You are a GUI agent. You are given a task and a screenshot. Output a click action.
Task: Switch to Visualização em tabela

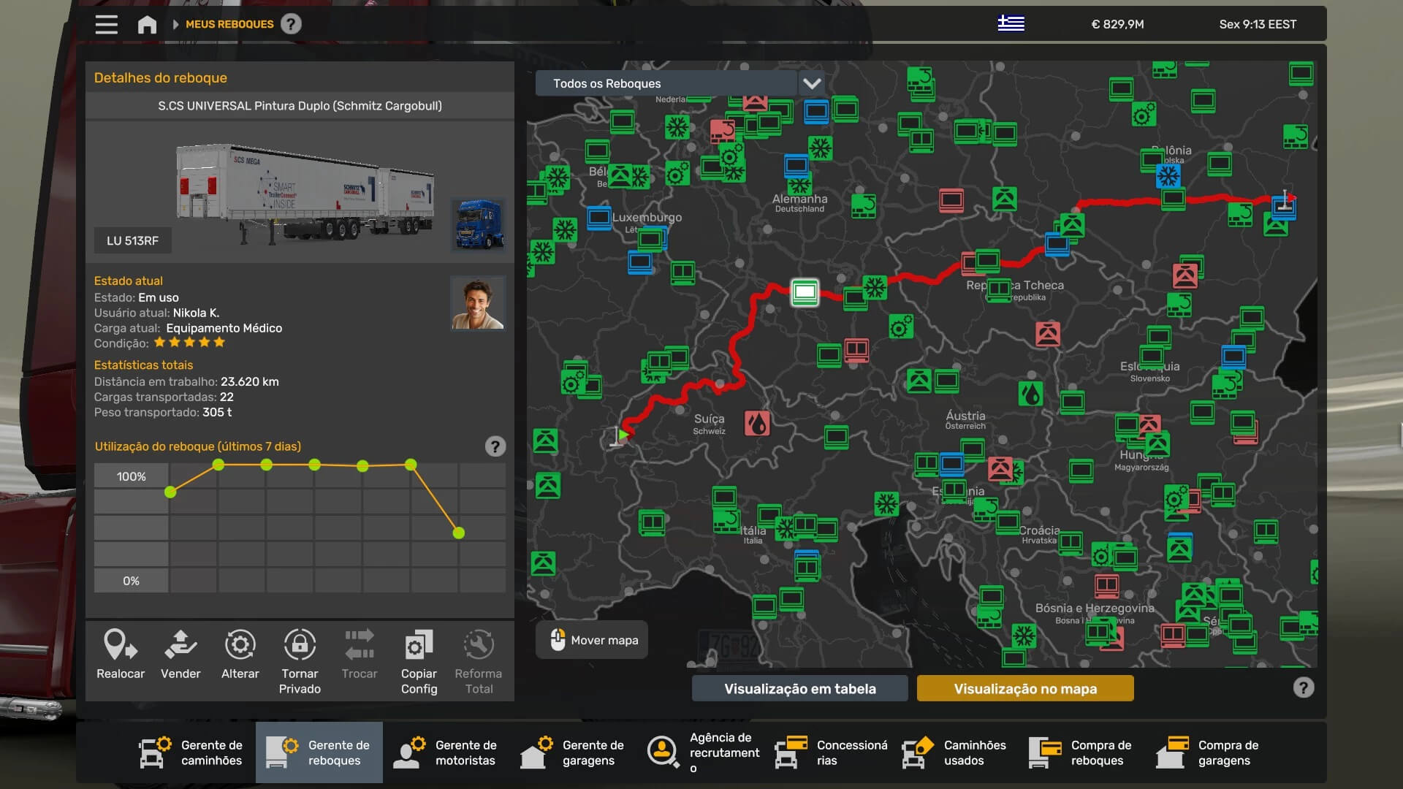point(799,688)
